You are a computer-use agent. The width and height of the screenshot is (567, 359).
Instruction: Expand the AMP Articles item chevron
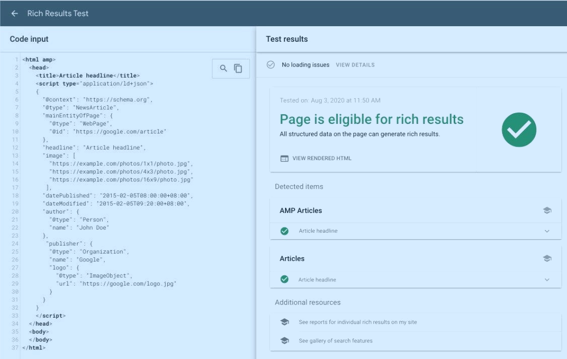coord(547,231)
